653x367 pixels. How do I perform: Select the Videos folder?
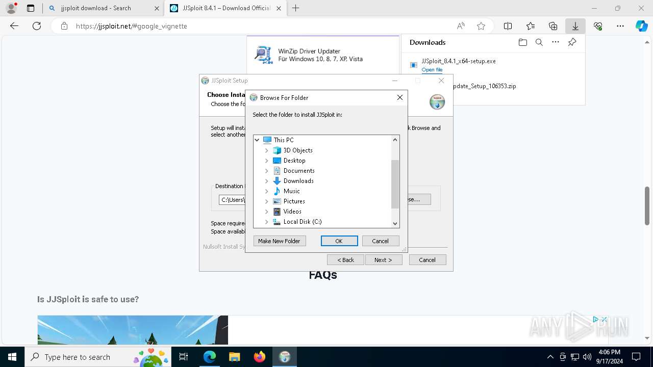[292, 212]
